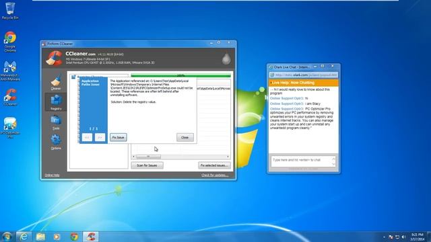
Task: Click the Action Center flag tray icon
Action: click(391, 237)
